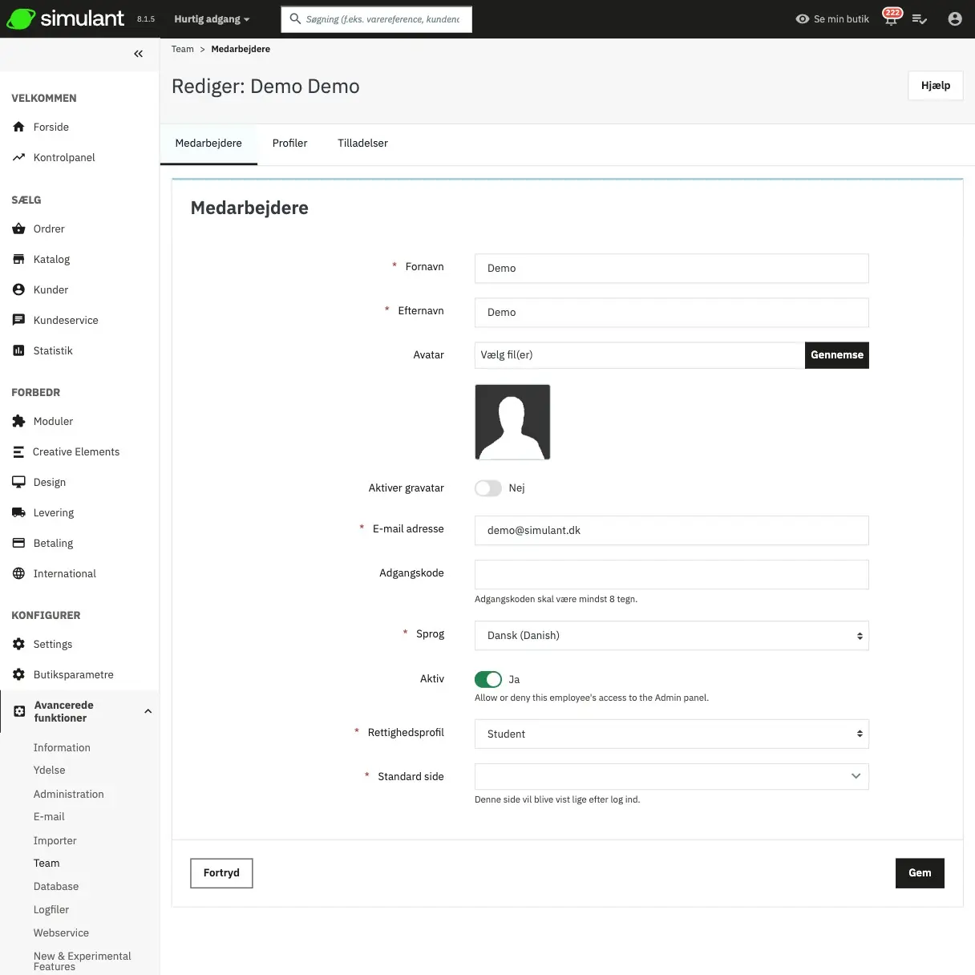Enable the Aktiver gravatar toggle
Image resolution: width=975 pixels, height=975 pixels.
click(x=487, y=488)
